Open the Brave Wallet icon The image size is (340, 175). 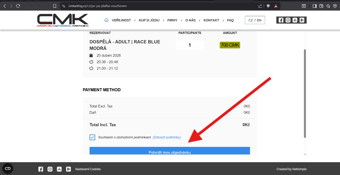(x=321, y=6)
